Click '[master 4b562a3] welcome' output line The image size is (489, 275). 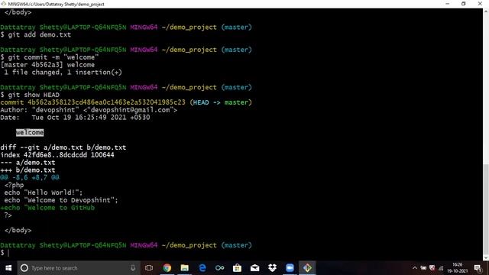(x=47, y=65)
